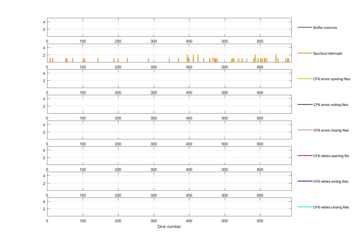
Task: Click the orange spike near dive 345
Action: pos(169,60)
